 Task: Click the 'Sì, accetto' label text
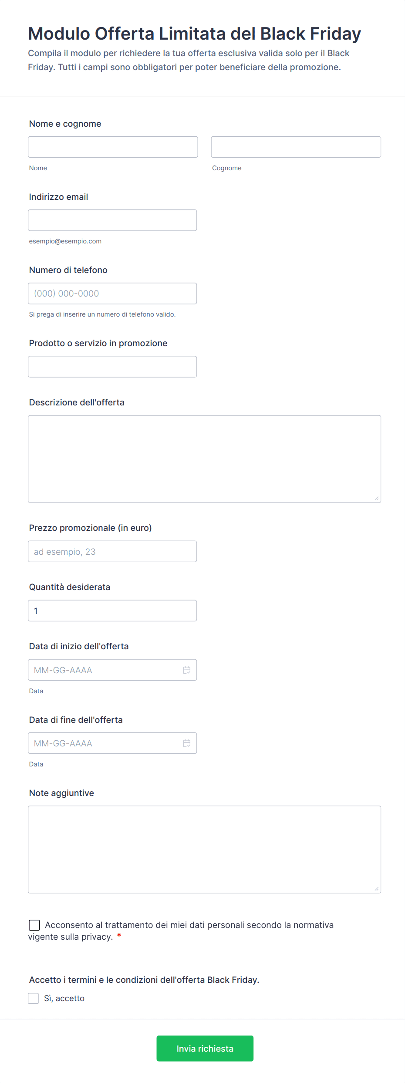click(x=64, y=998)
